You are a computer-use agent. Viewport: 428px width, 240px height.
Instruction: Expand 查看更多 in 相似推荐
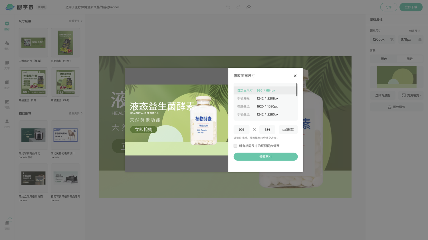point(76,113)
